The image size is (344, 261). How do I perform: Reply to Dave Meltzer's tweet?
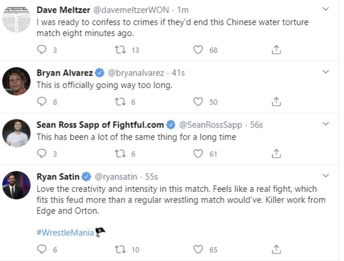tap(41, 50)
